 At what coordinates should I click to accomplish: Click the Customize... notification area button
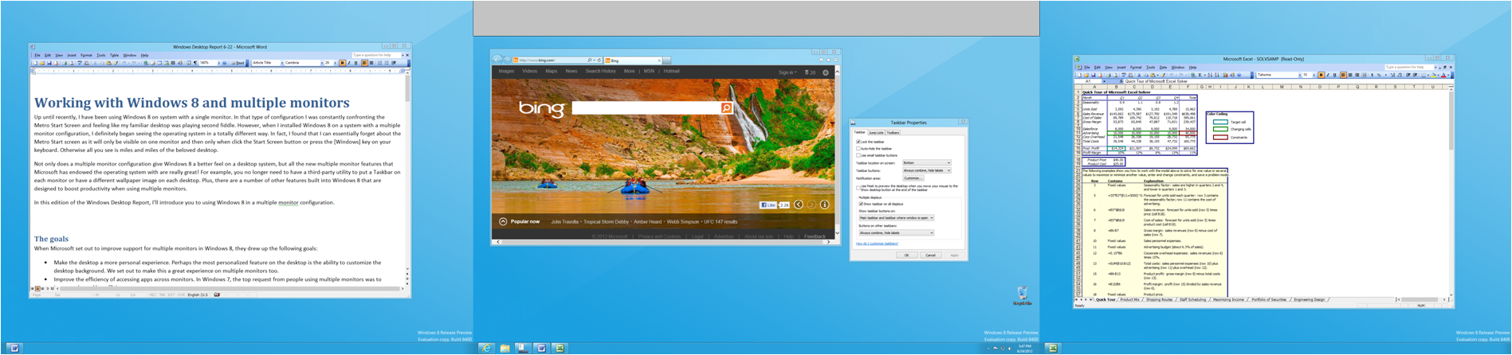point(913,178)
